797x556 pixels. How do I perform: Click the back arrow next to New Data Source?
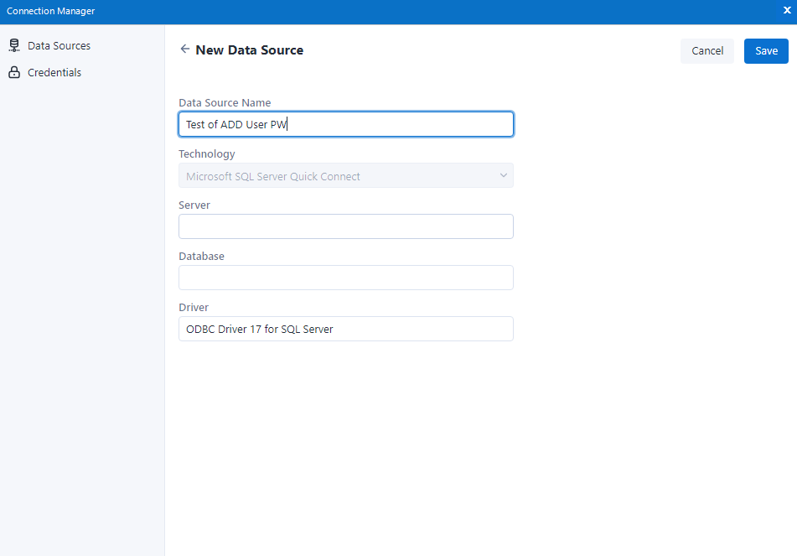click(x=184, y=49)
